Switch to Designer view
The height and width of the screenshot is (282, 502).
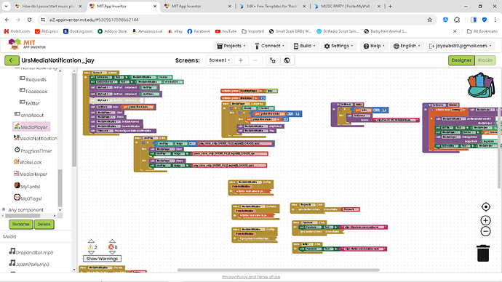pyautogui.click(x=461, y=60)
